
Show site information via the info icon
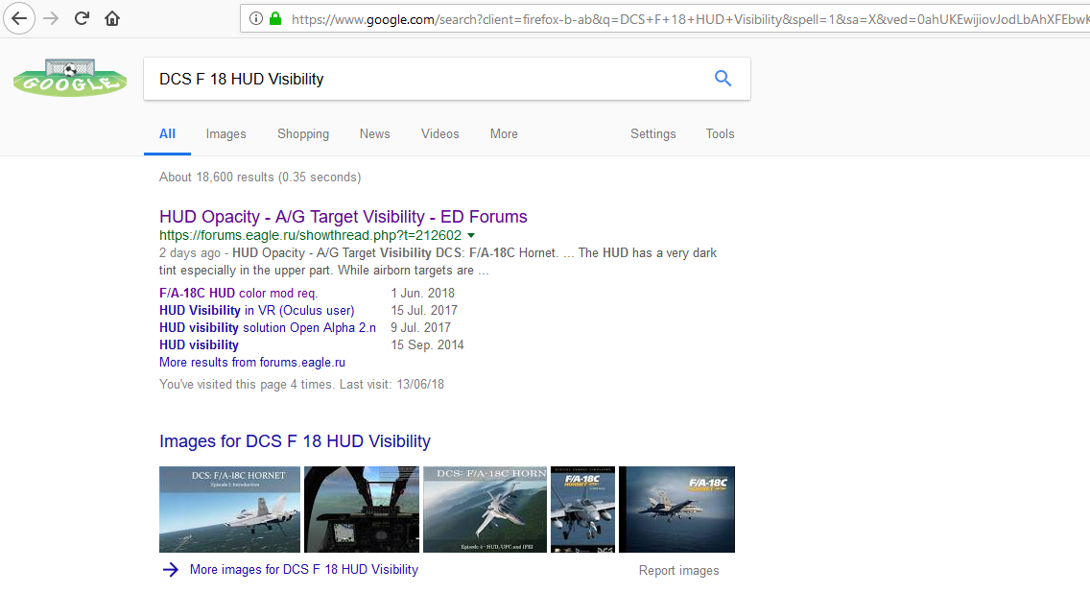coord(256,19)
